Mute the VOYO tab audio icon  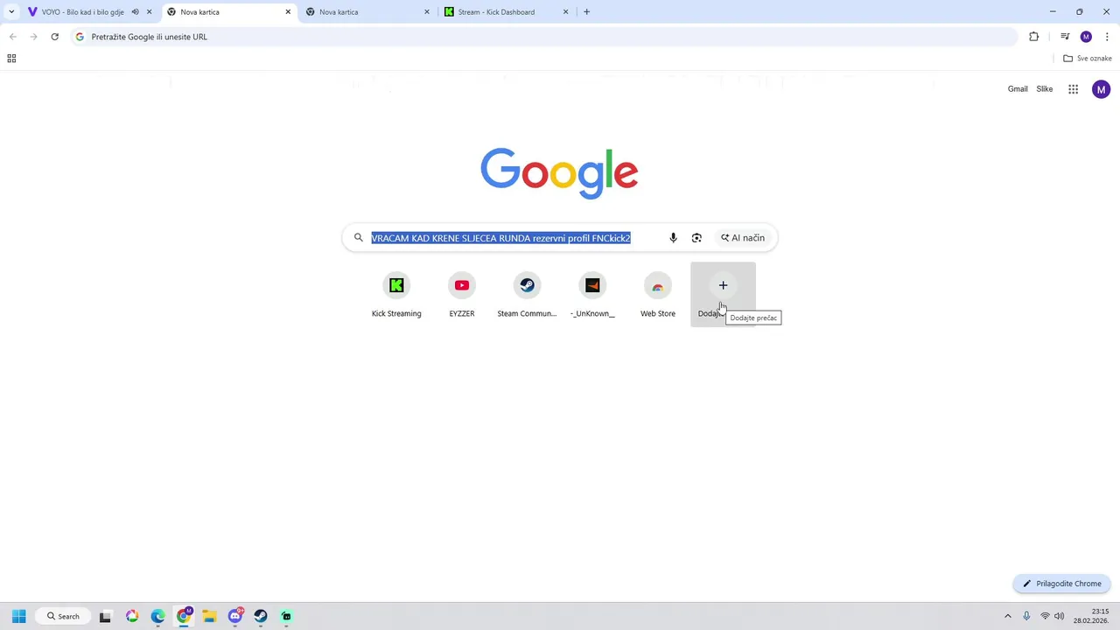135,12
